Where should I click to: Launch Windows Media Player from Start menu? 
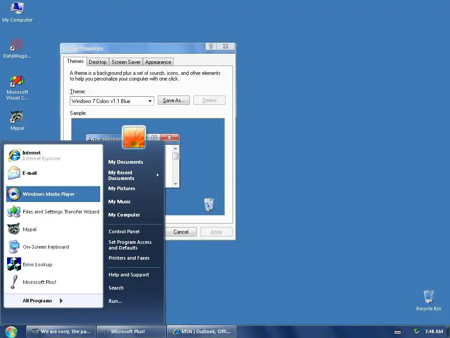point(53,194)
